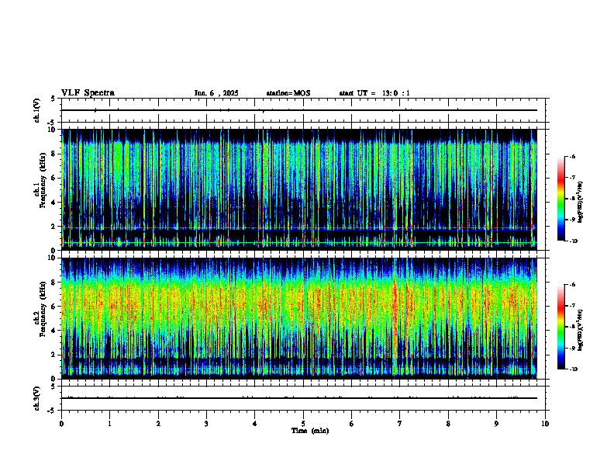
Task: Click the "station=MOS" header label
Action: (x=288, y=93)
